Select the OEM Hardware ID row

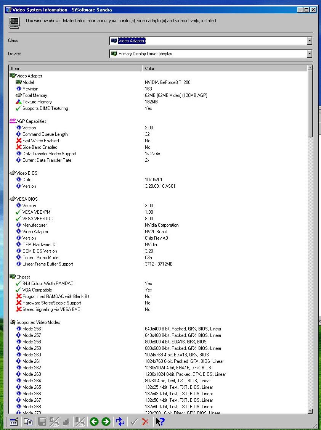158,244
